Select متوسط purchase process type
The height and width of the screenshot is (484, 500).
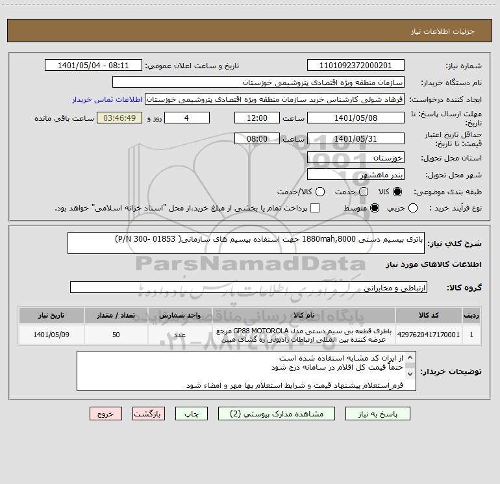click(x=375, y=208)
